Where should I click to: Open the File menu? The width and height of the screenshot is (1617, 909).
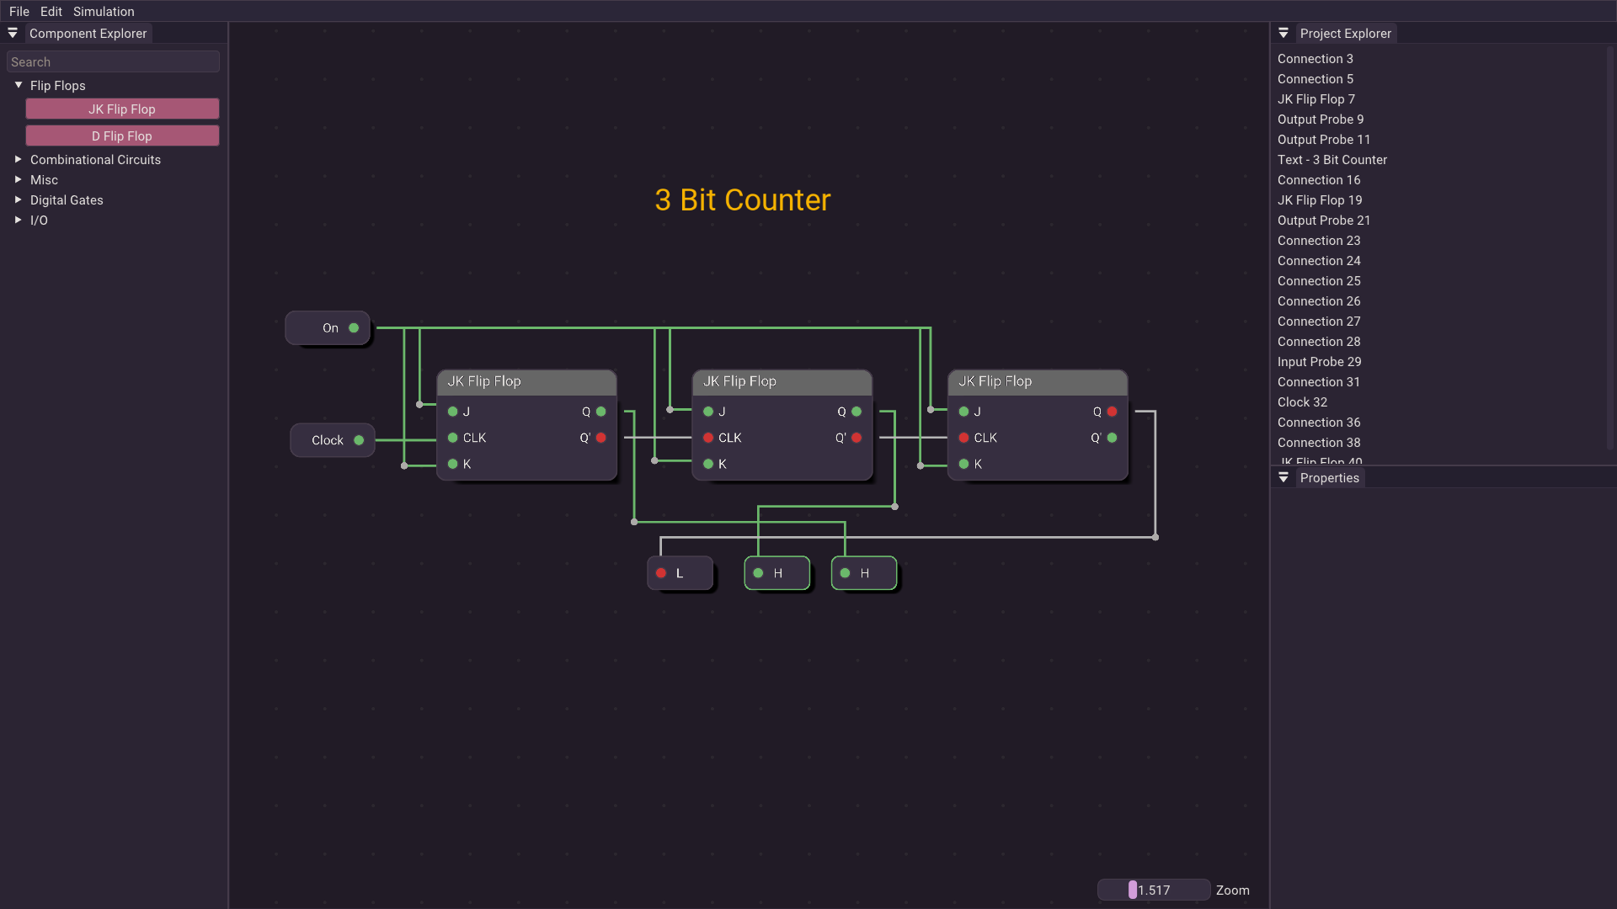[x=18, y=11]
